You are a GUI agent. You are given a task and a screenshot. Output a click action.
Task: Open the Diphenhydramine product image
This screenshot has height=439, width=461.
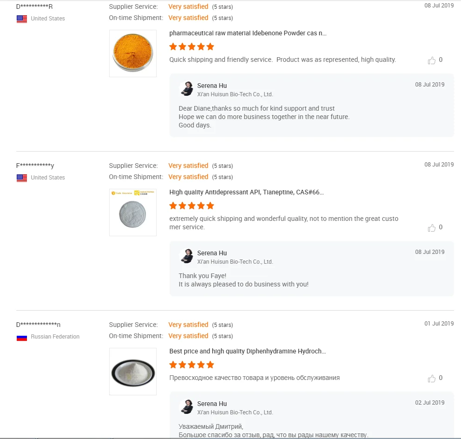click(x=133, y=372)
